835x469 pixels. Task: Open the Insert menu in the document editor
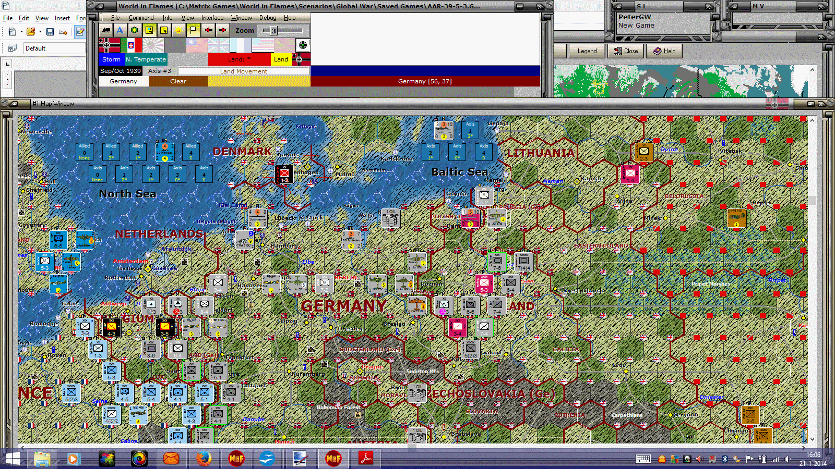point(62,18)
